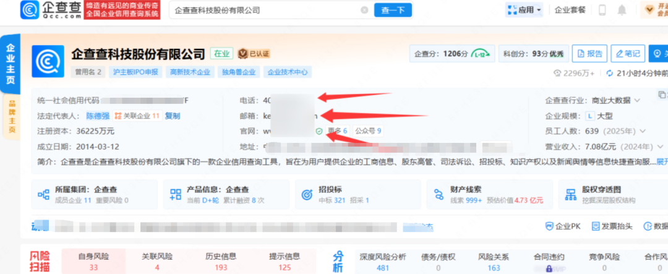The image size is (668, 274).
Task: Click the mobile phone icon in header
Action: 602,10
